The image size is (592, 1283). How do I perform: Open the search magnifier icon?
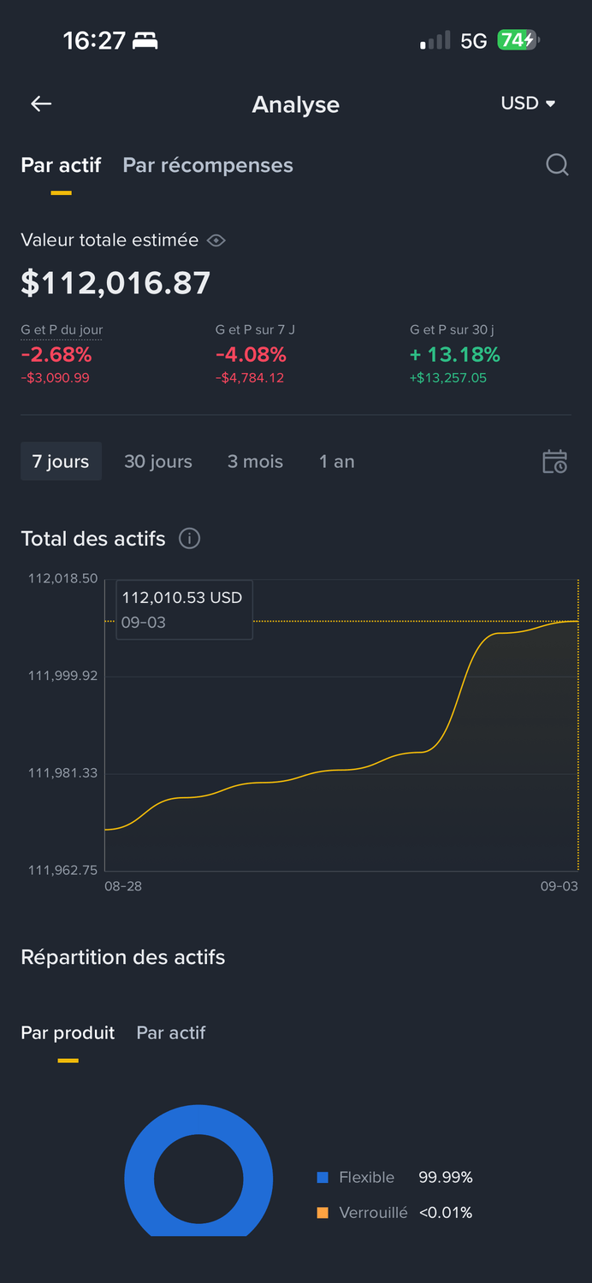pyautogui.click(x=557, y=165)
